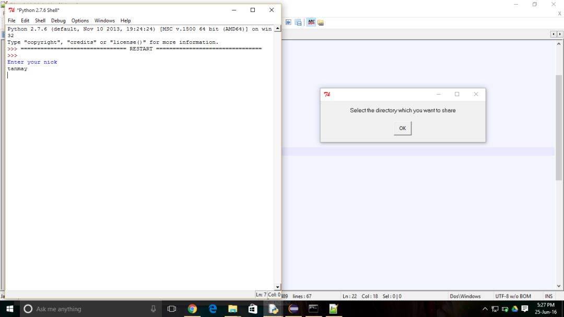Click the Tk feather icon in the dialog title bar
The height and width of the screenshot is (317, 564).
point(327,95)
